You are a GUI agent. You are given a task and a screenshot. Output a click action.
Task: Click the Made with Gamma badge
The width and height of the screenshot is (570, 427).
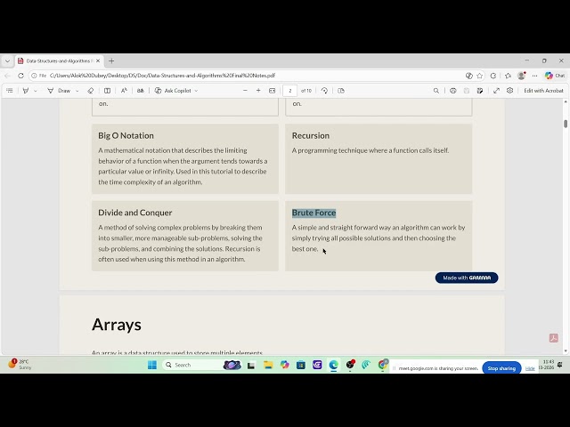[467, 278]
